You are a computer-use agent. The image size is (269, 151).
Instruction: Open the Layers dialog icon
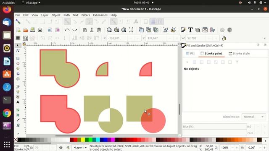(198, 30)
